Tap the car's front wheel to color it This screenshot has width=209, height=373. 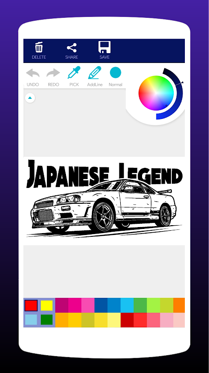coord(103,217)
